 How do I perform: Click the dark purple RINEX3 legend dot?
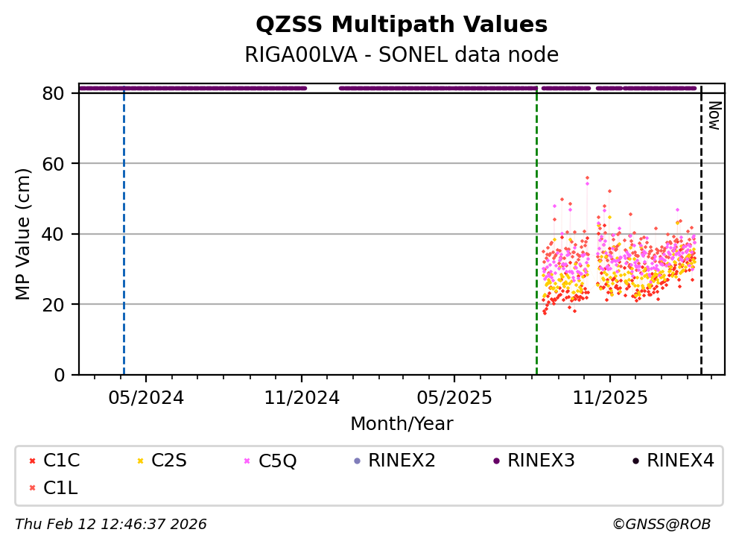point(495,461)
